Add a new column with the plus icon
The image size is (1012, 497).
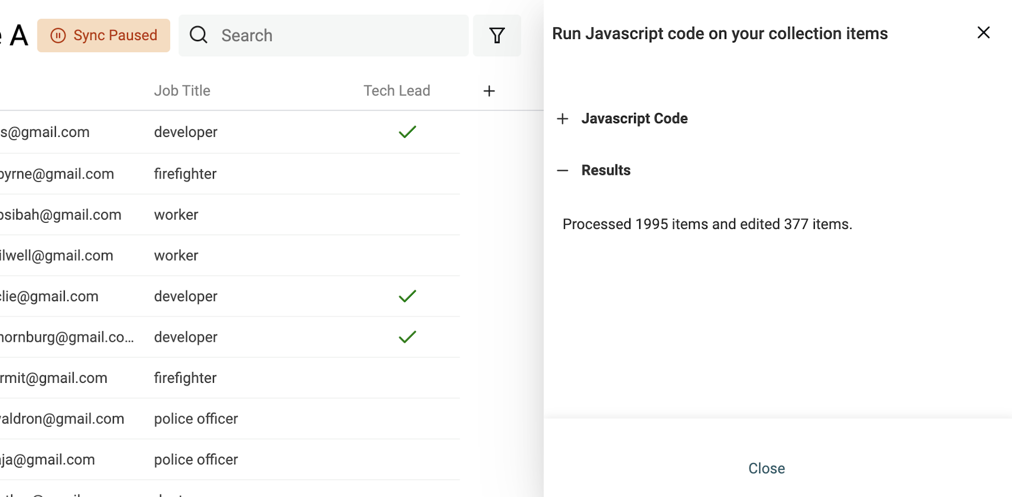click(x=489, y=91)
